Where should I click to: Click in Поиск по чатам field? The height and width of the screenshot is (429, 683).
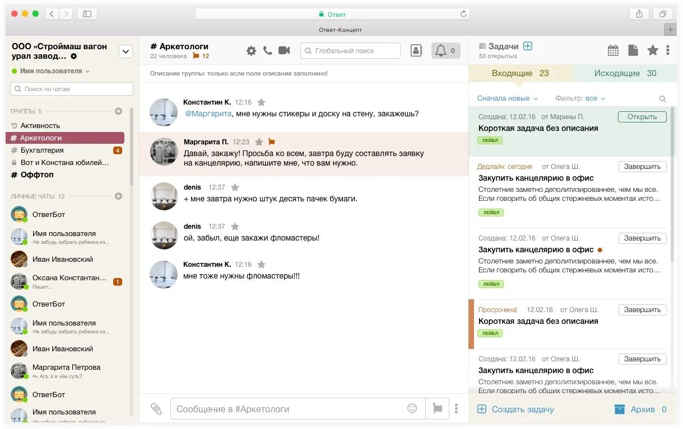pyautogui.click(x=72, y=89)
